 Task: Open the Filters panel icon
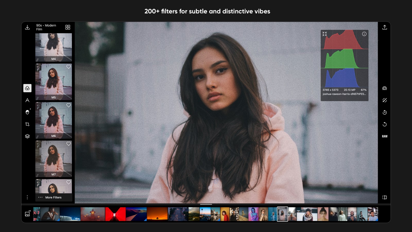[27, 88]
